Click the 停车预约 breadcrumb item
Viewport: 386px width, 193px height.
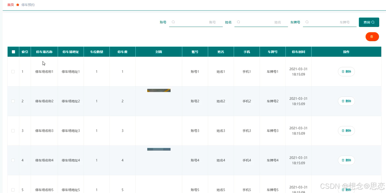click(x=28, y=5)
